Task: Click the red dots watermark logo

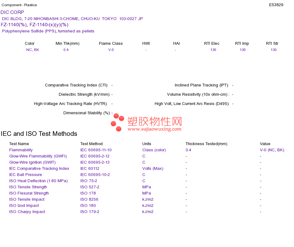Action: coord(117,122)
